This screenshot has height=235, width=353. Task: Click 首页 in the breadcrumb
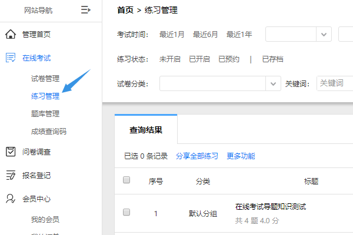tap(125, 10)
